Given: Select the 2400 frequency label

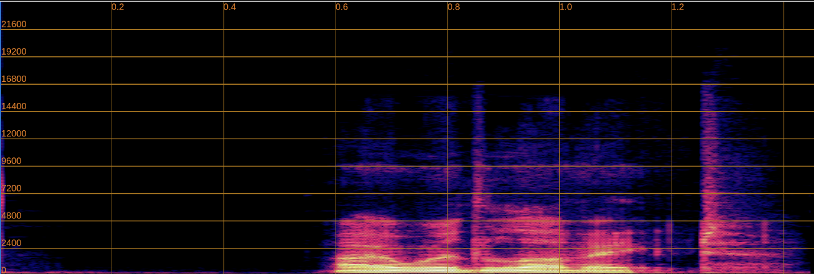Looking at the screenshot, I should click(11, 243).
